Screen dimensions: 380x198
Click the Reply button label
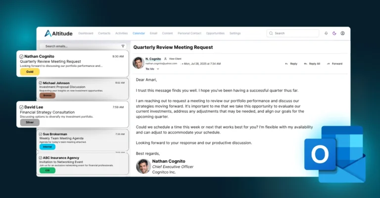[293, 64]
